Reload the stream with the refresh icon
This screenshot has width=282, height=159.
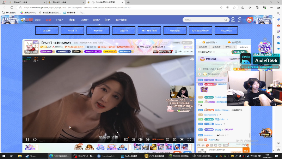pyautogui.click(x=35, y=139)
